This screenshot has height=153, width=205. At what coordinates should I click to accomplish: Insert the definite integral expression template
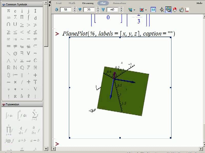pyautogui.click(x=22, y=116)
